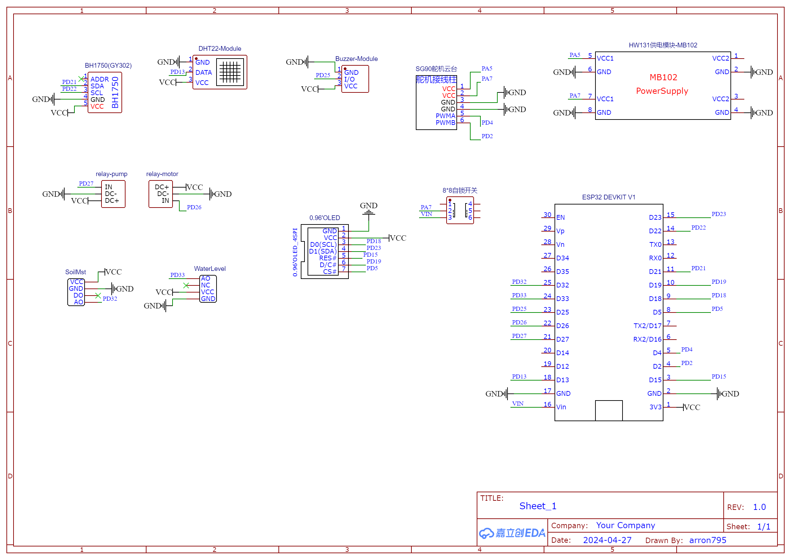Click the PD26 net label at relay-motor
This screenshot has width=791, height=560.
(194, 208)
